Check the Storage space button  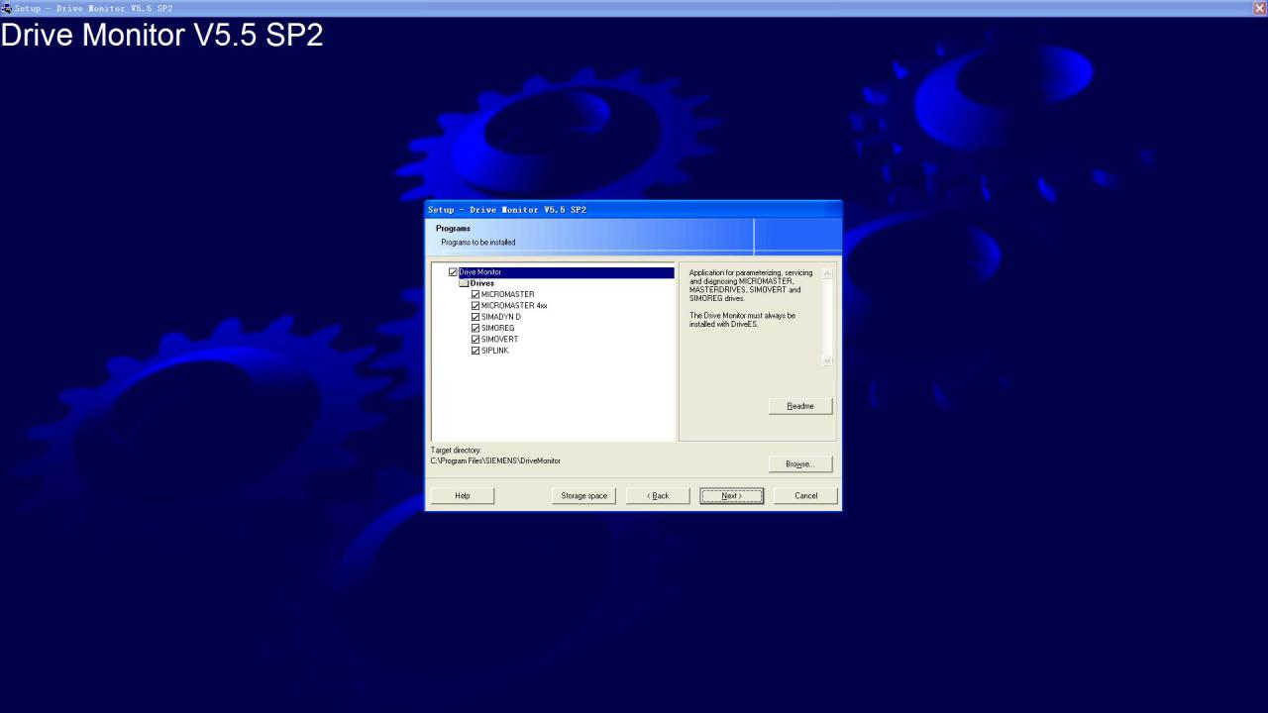click(584, 495)
